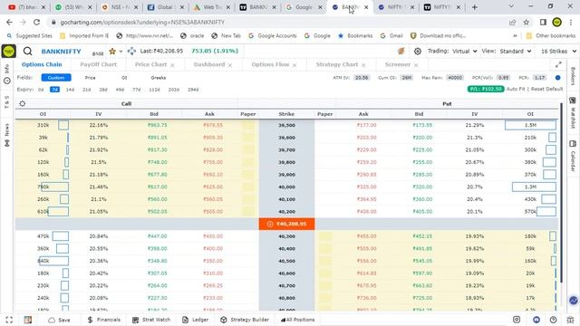The height and width of the screenshot is (326, 580).
Task: Click the blue chat bubble icon
Action: click(x=574, y=301)
